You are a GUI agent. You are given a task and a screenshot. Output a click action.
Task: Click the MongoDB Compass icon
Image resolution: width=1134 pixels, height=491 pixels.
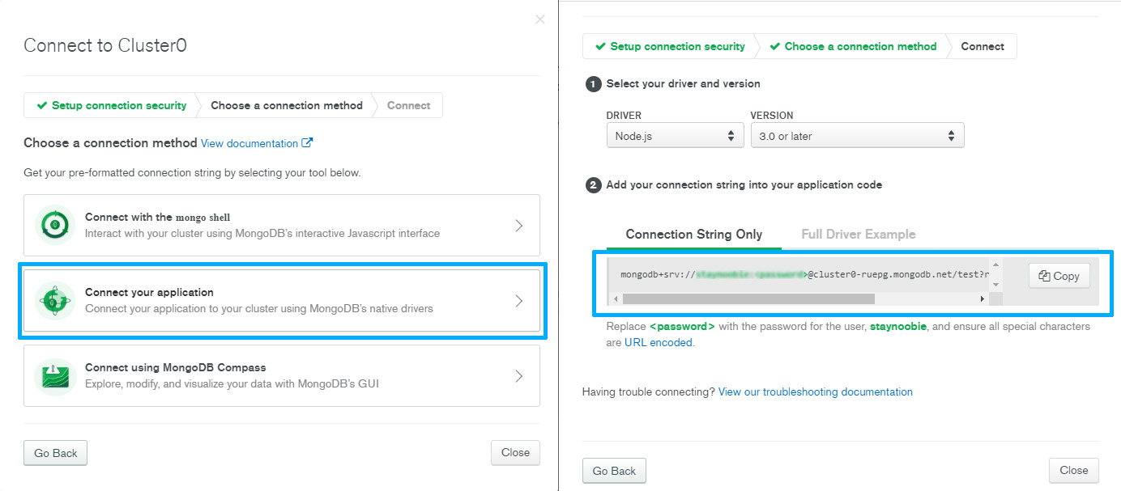[x=55, y=376]
